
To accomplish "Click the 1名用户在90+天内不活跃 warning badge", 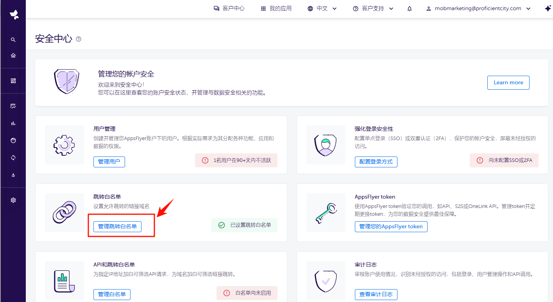I will click(236, 160).
